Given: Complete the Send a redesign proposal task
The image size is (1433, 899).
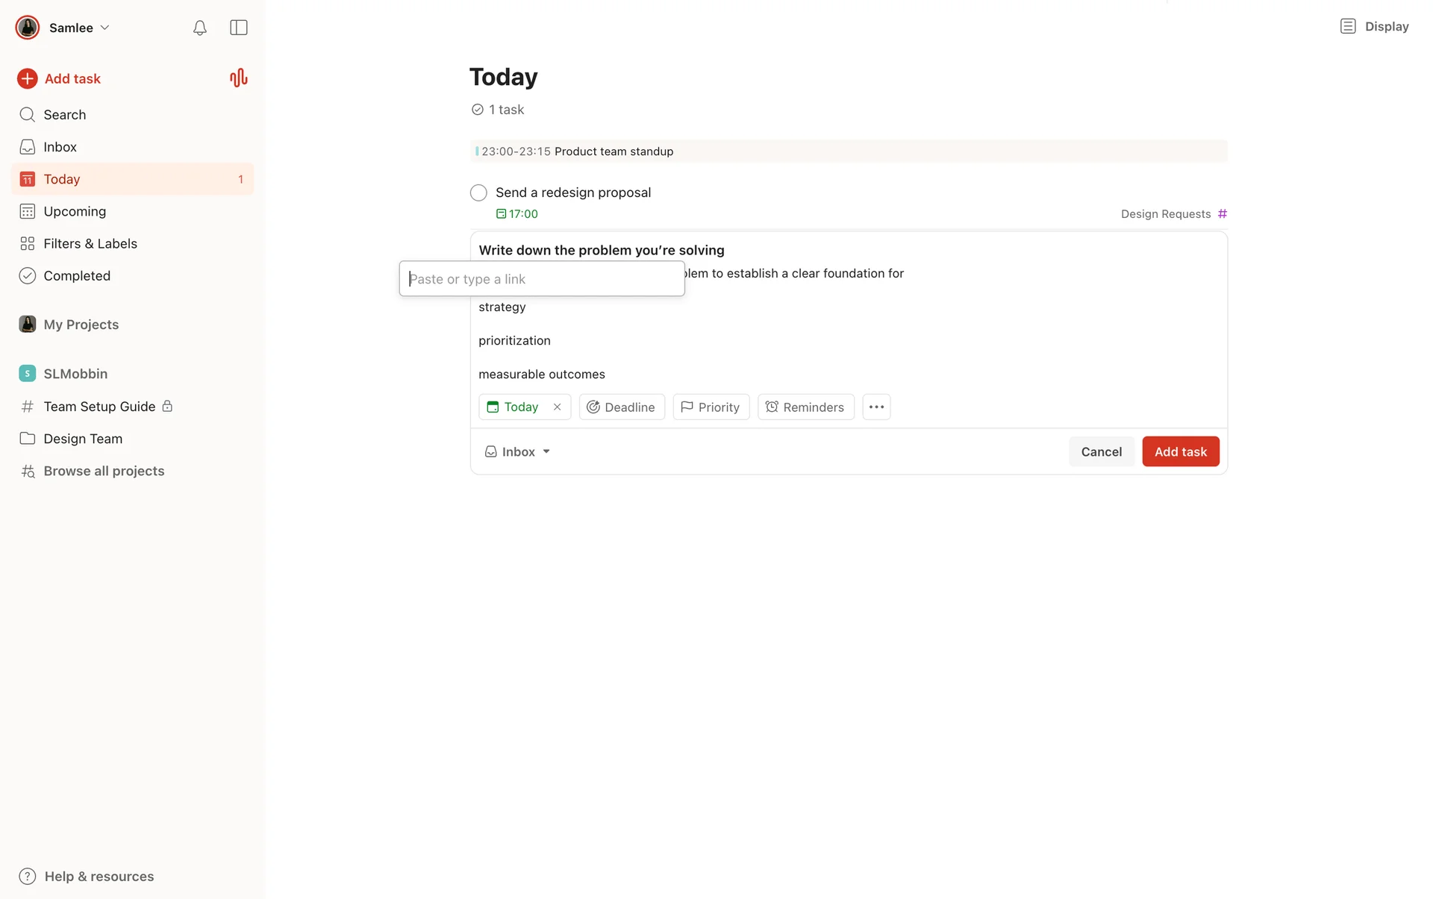Looking at the screenshot, I should point(478,192).
